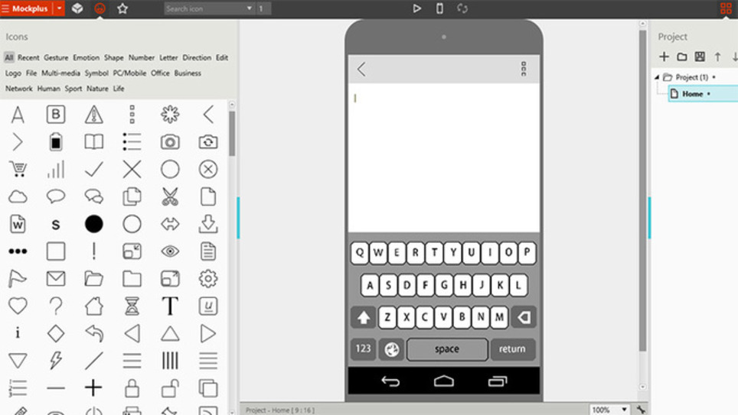738x415 pixels.
Task: Pick the lightning bolt icon
Action: pos(56,361)
